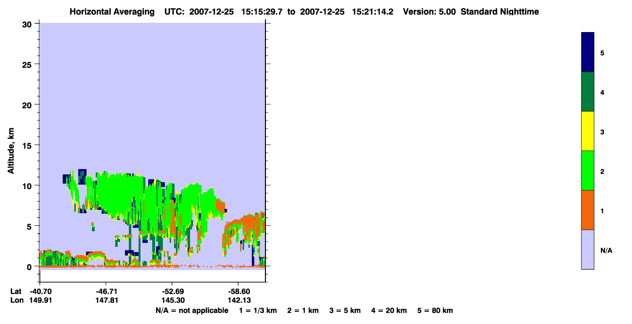Click the dark green colorbar segment labeled 4
The width and height of the screenshot is (632, 324).
pos(587,92)
